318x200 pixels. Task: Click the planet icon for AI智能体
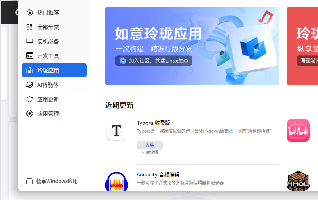click(x=30, y=85)
